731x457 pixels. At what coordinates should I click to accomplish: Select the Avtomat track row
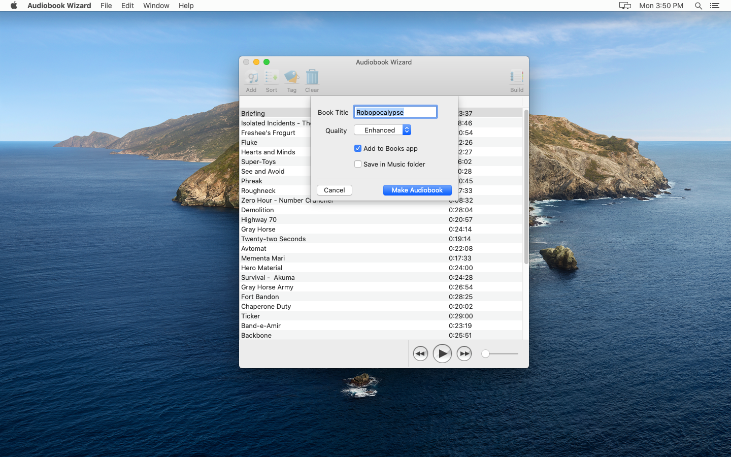(381, 248)
